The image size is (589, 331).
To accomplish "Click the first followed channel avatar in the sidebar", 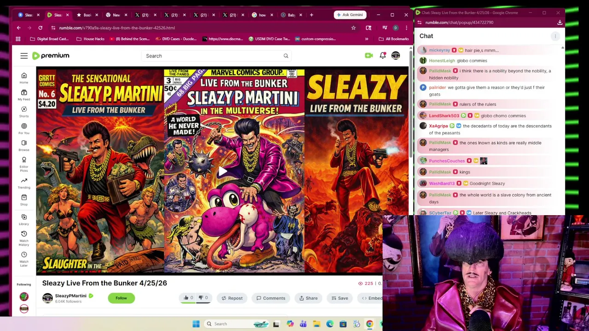I will [24, 297].
